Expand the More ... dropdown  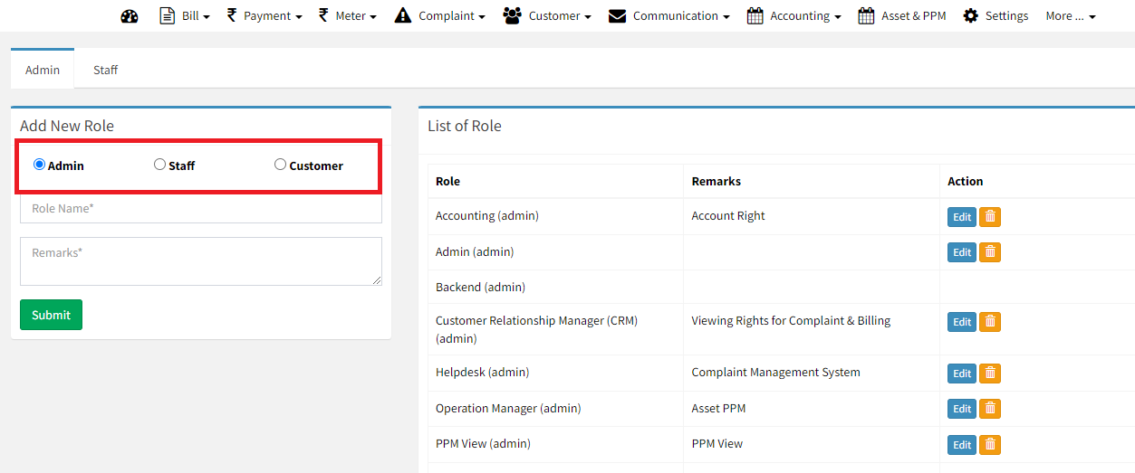click(x=1070, y=16)
